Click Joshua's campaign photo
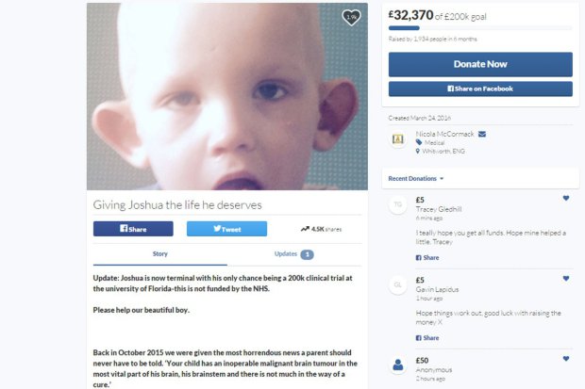 [x=227, y=96]
